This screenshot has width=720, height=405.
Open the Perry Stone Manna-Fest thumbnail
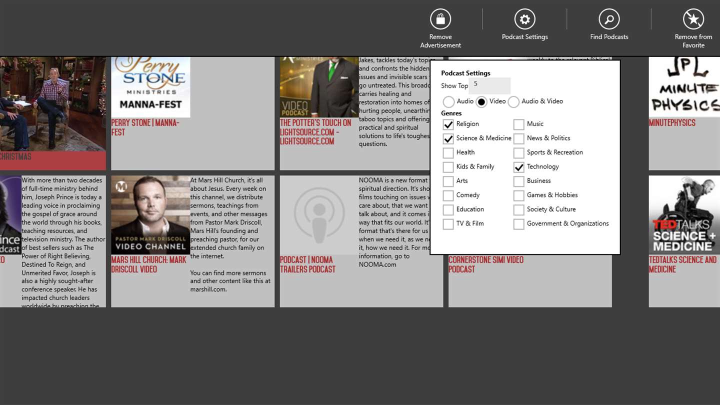pyautogui.click(x=150, y=87)
